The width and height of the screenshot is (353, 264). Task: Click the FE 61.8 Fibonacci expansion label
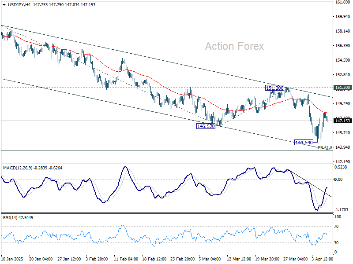325,148
